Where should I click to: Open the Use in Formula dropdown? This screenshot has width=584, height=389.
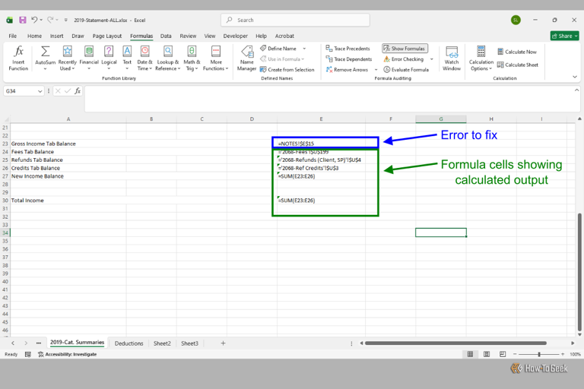[282, 59]
